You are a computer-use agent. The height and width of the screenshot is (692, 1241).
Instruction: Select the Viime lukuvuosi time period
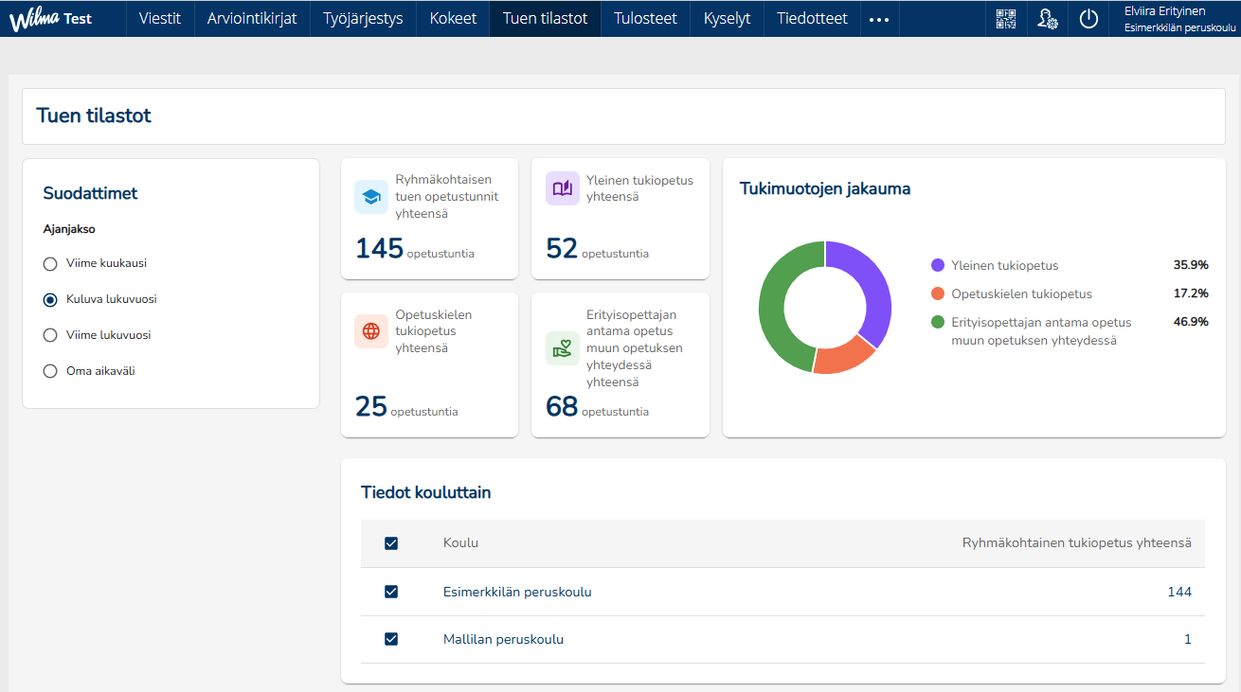click(51, 335)
